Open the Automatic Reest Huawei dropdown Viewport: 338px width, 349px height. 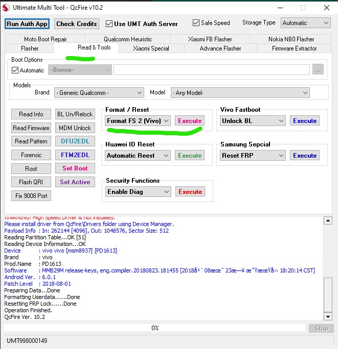[x=138, y=155]
